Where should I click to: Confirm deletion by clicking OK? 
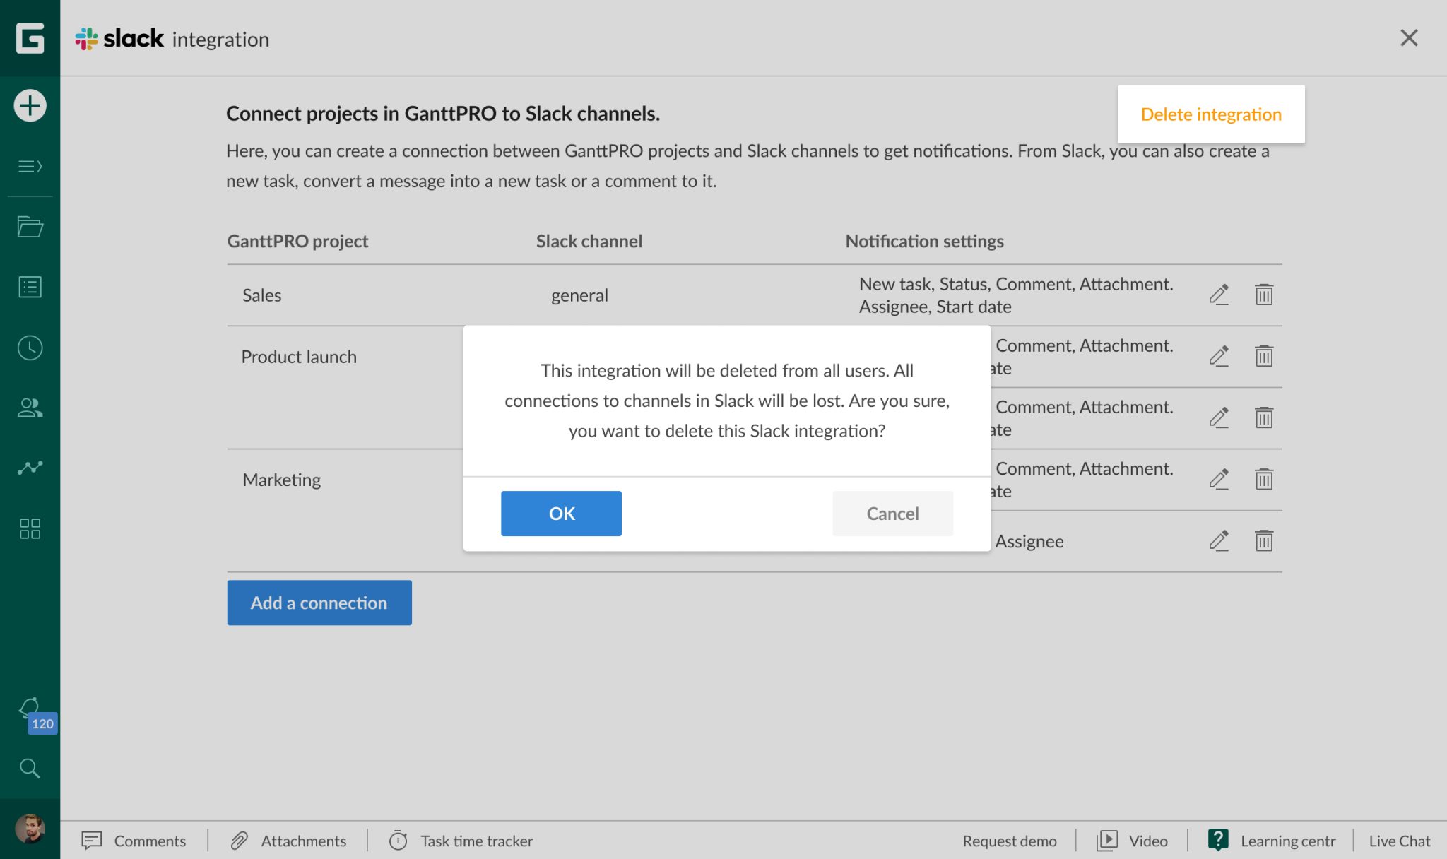coord(561,513)
